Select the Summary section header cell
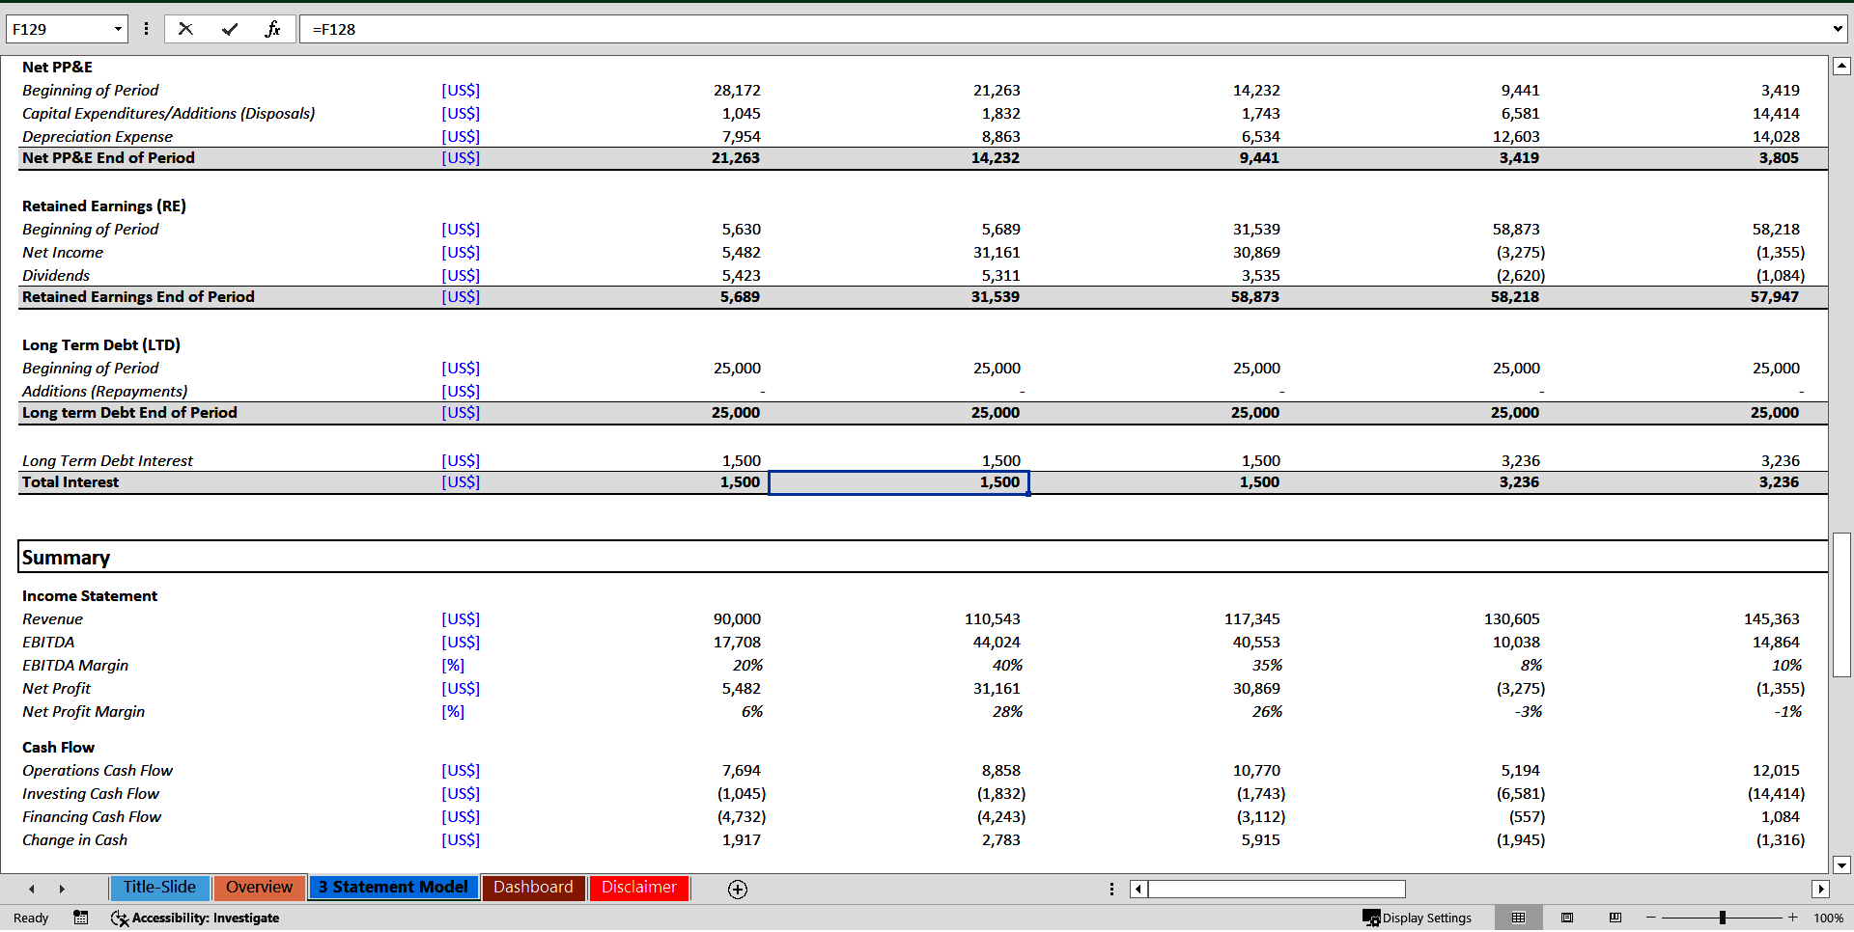This screenshot has height=932, width=1854. (922, 557)
